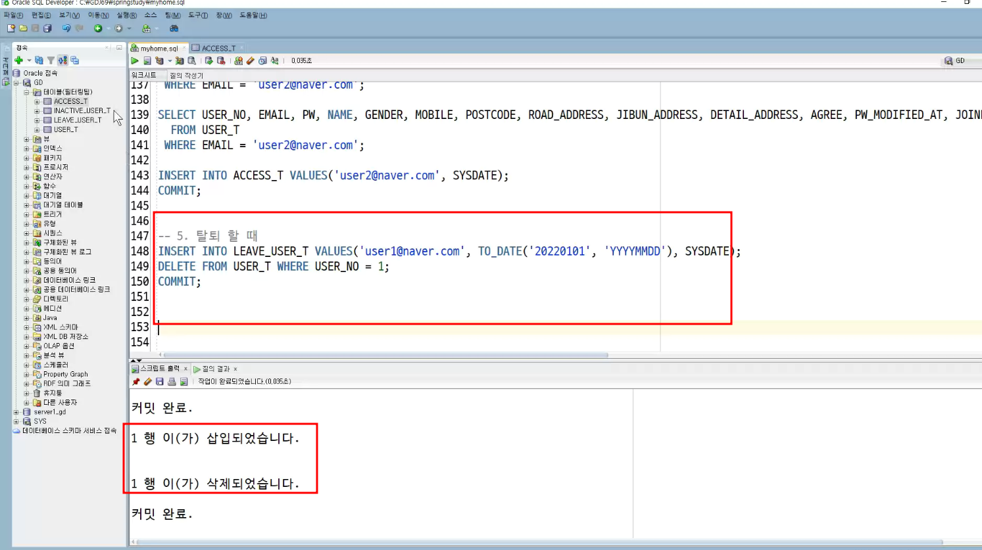The image size is (982, 550).
Task: Click Unshared SQL Worksheet icon
Action: 238,60
